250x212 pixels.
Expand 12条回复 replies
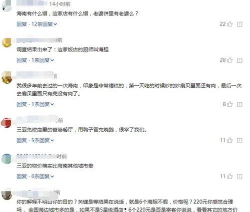click(x=44, y=24)
